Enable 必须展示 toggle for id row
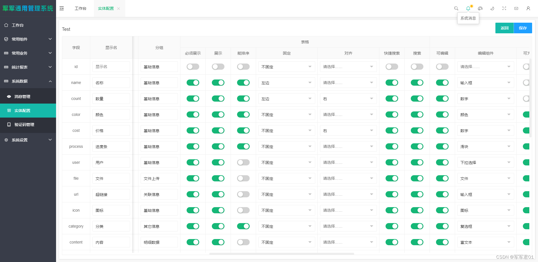The image size is (538, 262). pos(193,67)
